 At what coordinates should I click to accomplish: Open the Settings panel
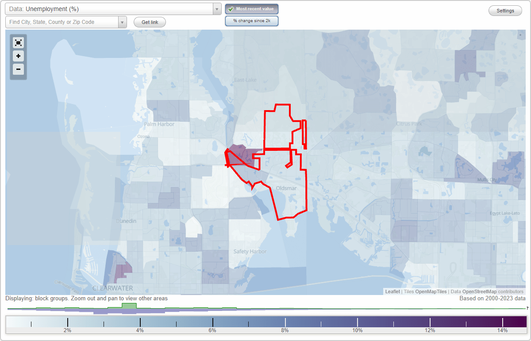[505, 10]
